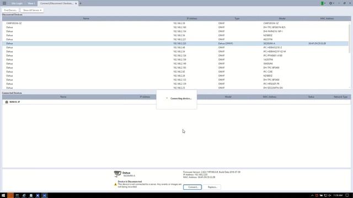Viewport: 353px width, 198px height.
Task: Switch to the View 1 tab
Action: 31,3
